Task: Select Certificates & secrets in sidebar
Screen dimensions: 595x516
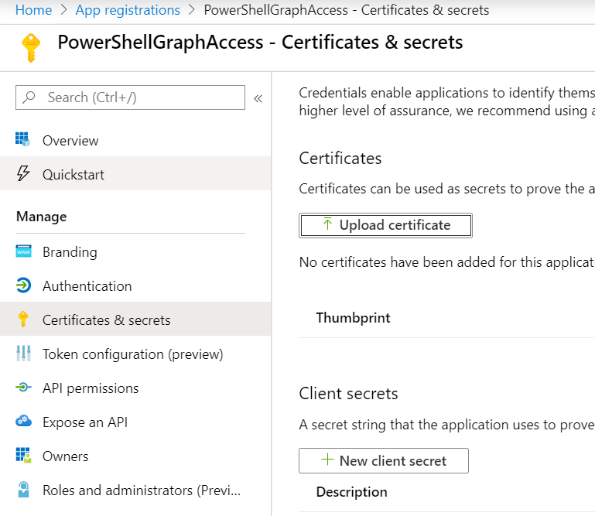Action: [135, 320]
